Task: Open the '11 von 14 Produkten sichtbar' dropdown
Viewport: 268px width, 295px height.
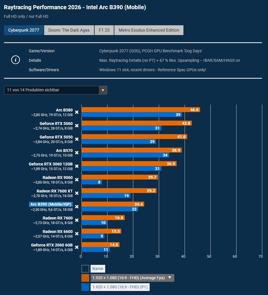Action: [56, 90]
